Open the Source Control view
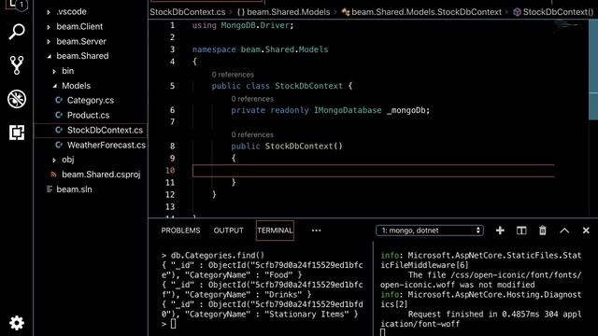Viewport: 598px width, 336px height. (17, 65)
